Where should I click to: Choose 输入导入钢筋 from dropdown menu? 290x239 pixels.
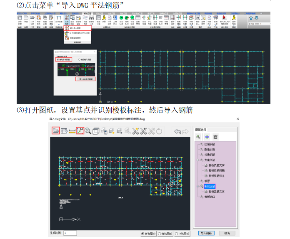click(x=77, y=28)
